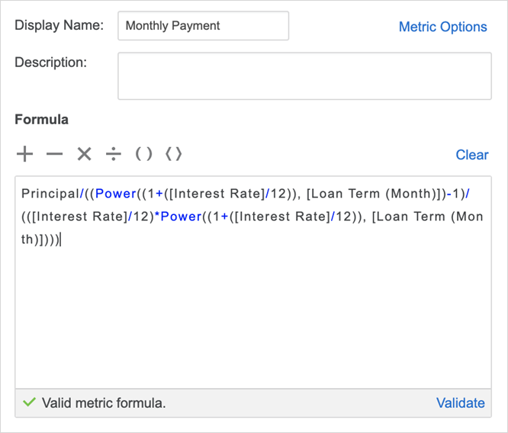The width and height of the screenshot is (508, 433).
Task: Click the 'Valid metric formula.' status message
Action: coord(104,403)
